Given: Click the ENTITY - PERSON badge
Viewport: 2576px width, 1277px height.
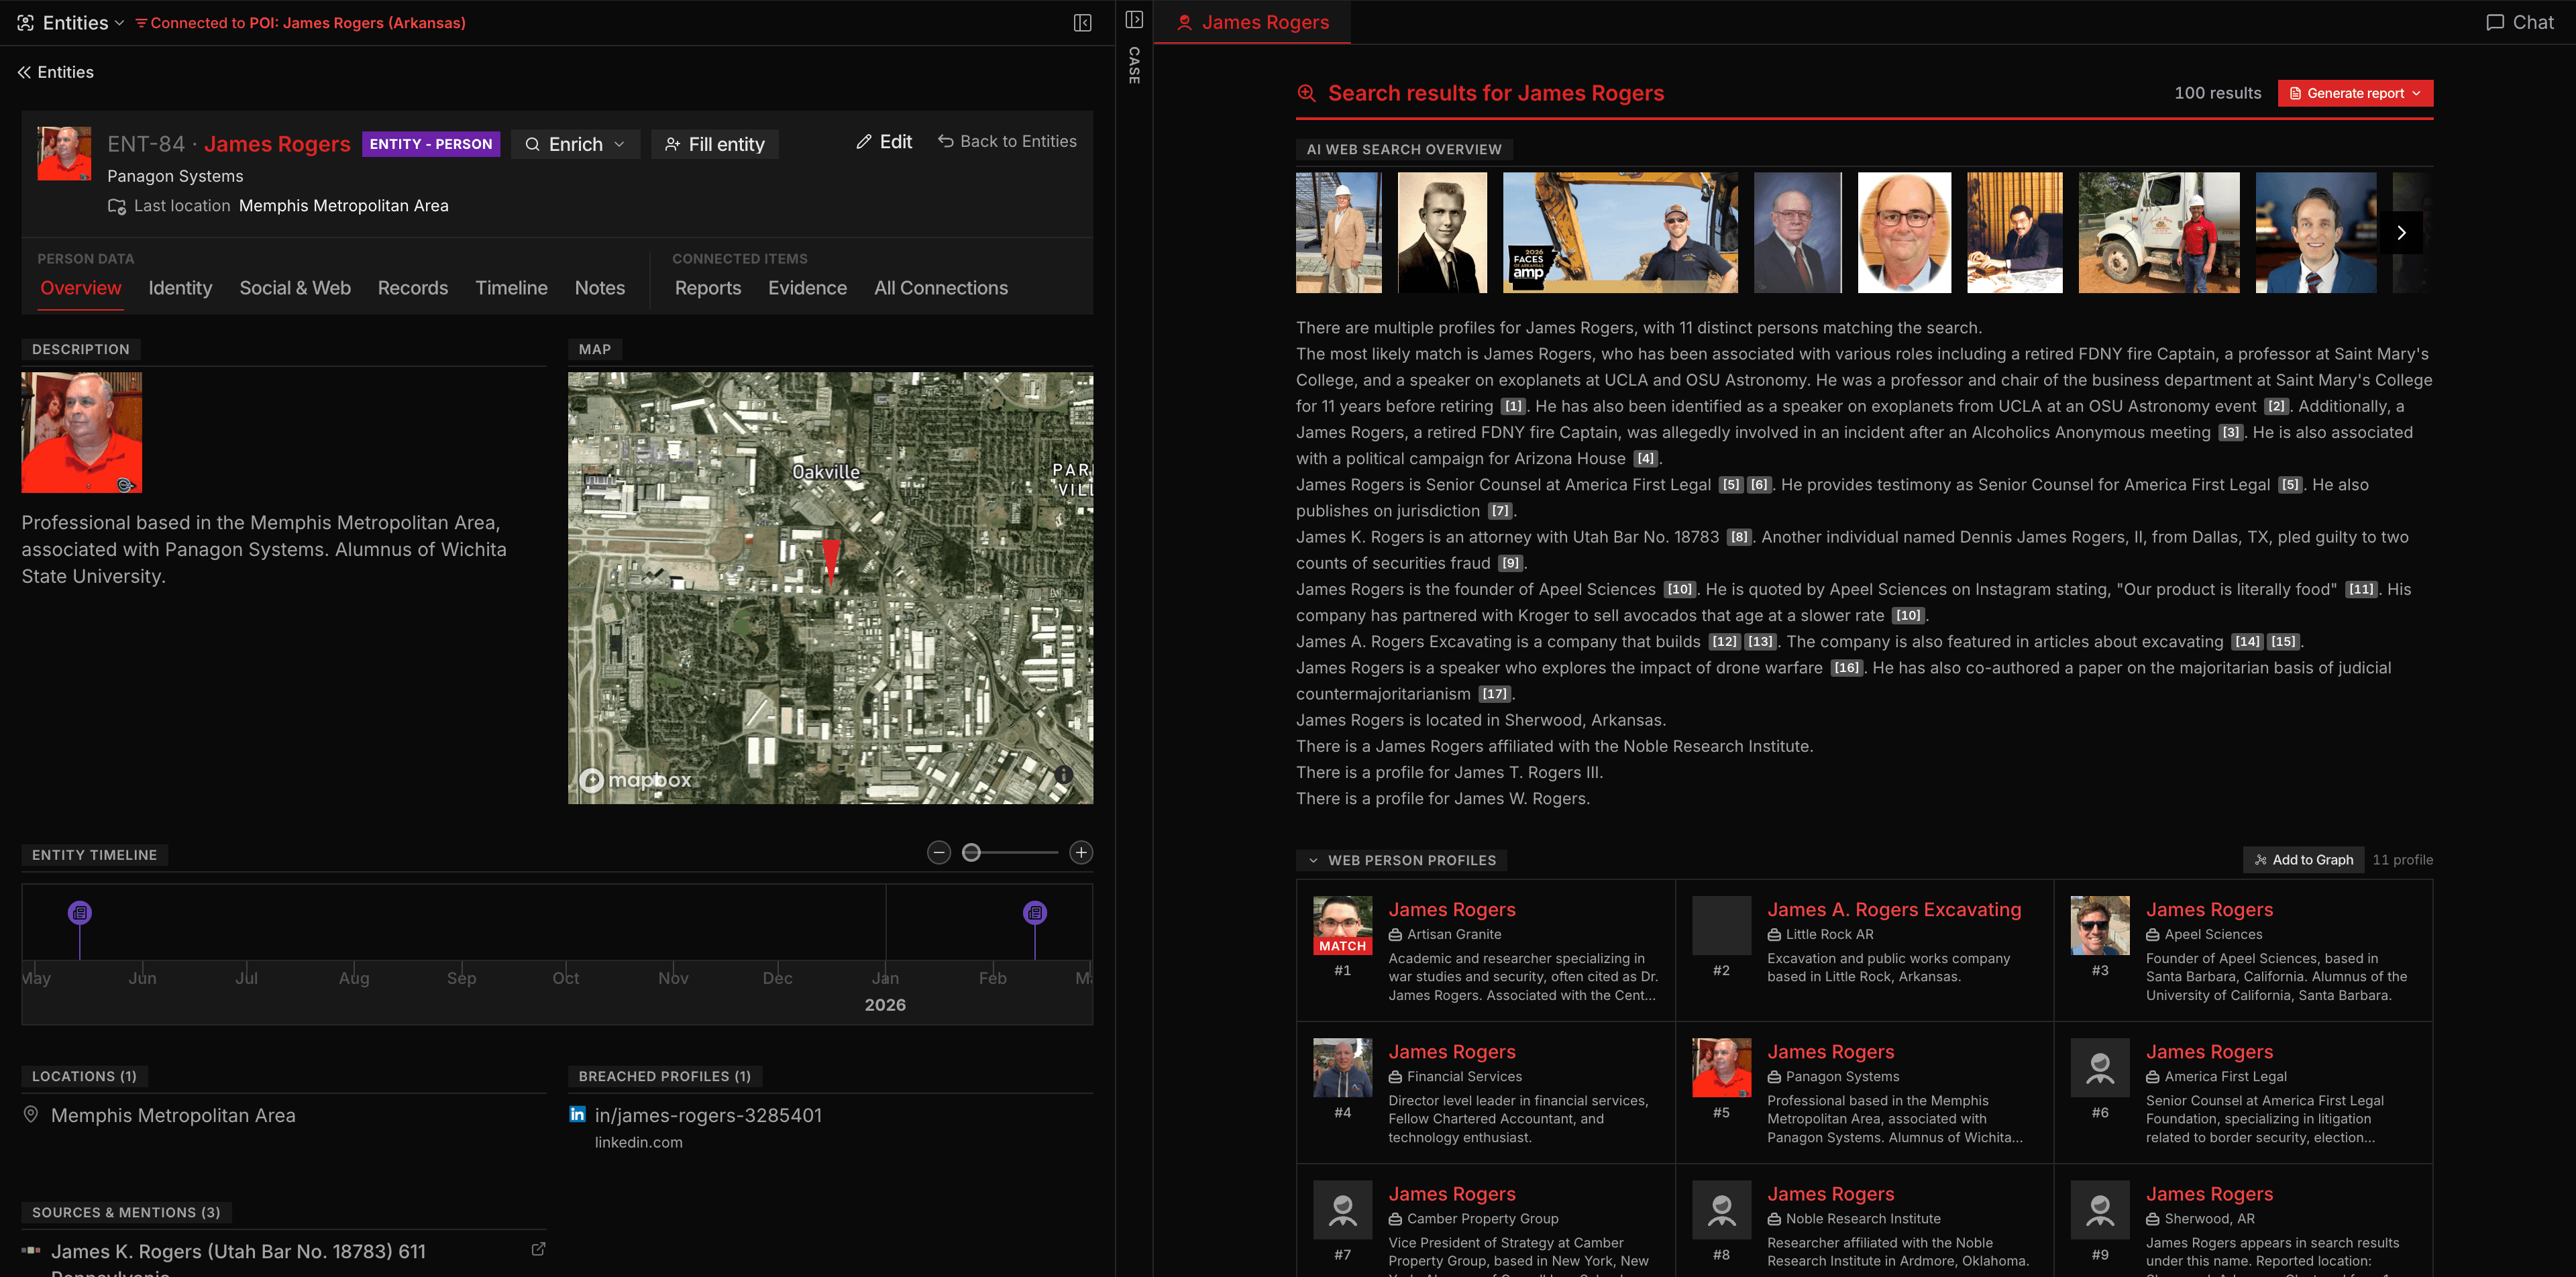Looking at the screenshot, I should point(431,144).
